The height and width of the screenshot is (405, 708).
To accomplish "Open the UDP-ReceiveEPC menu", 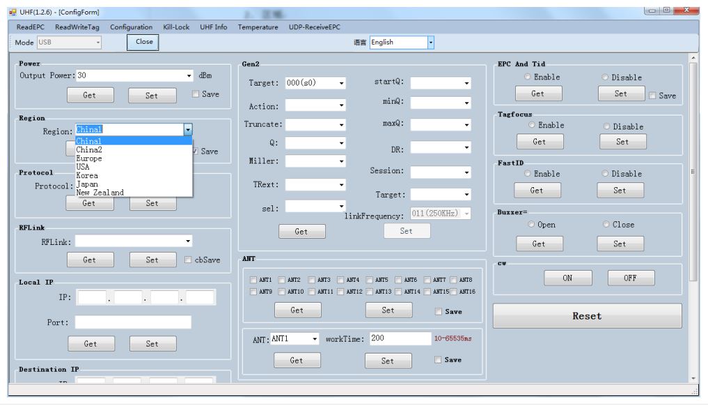I will 314,27.
